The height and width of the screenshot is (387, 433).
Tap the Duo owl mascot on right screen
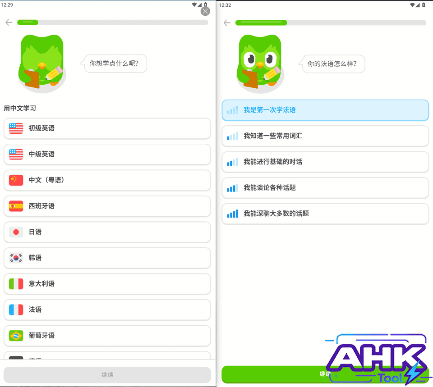[x=260, y=64]
